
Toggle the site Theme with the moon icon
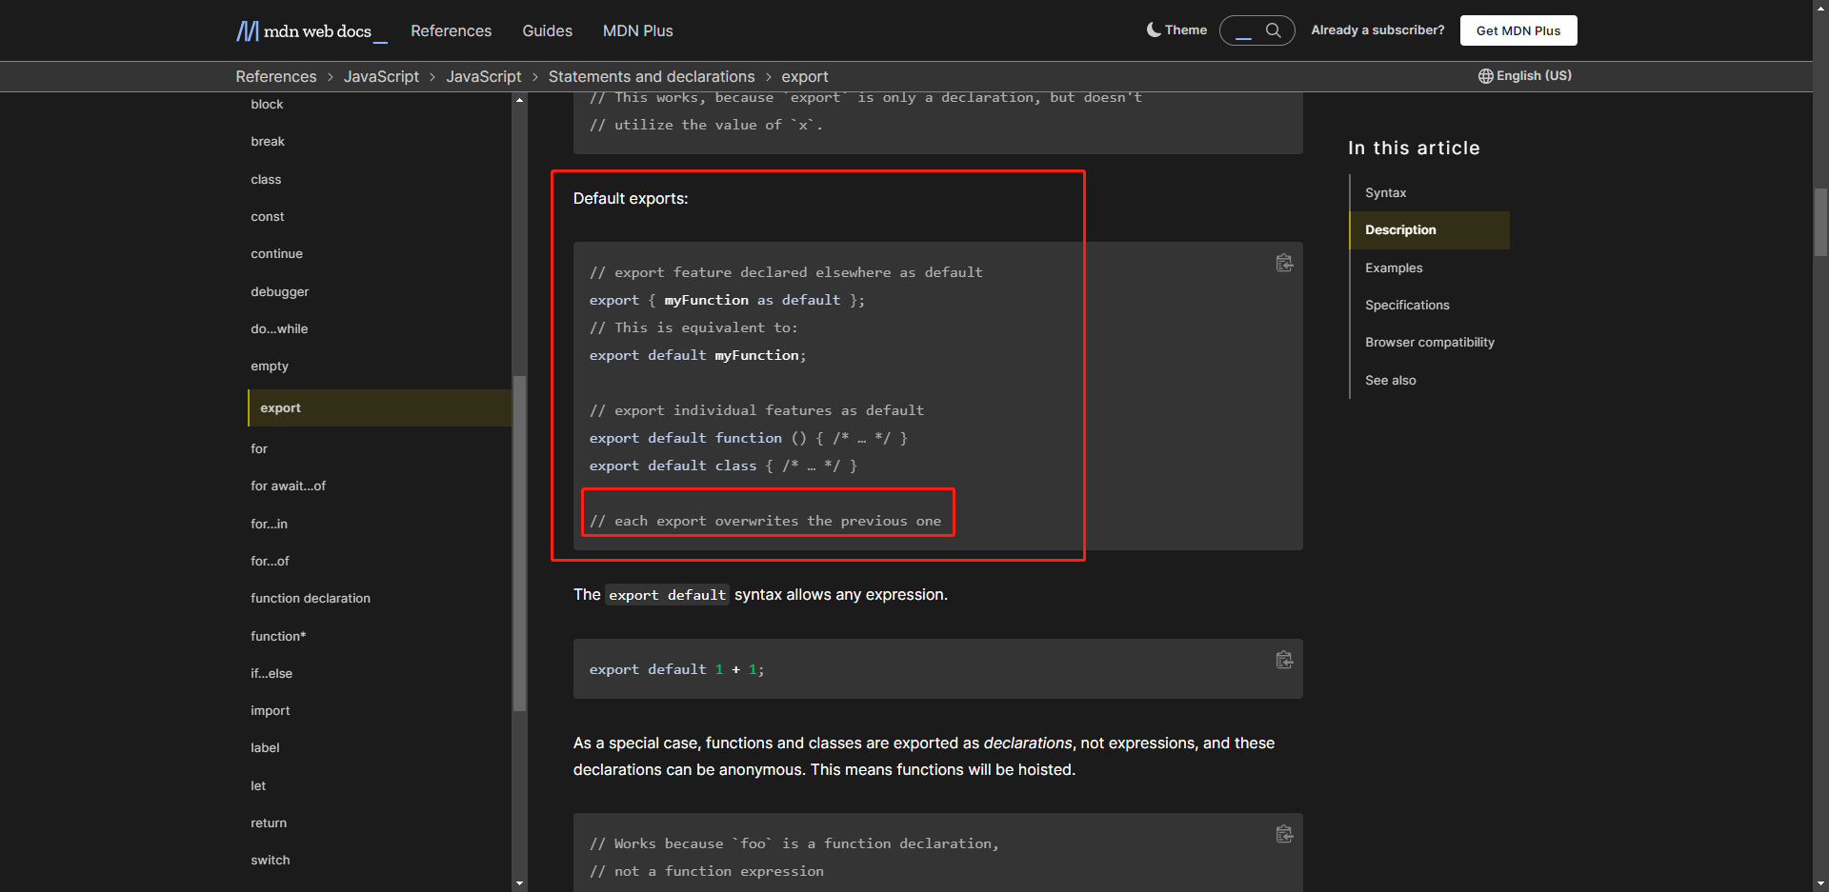1154,30
